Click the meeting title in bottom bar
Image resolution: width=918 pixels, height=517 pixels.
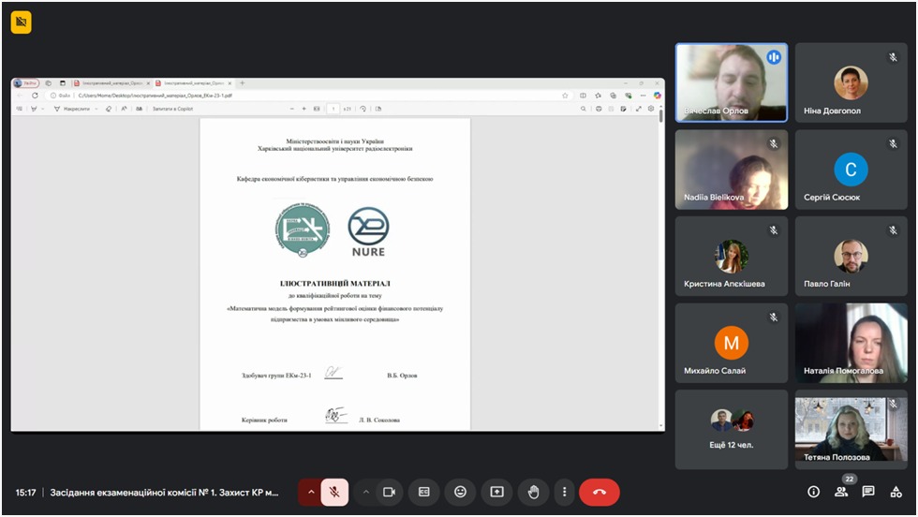(x=164, y=492)
